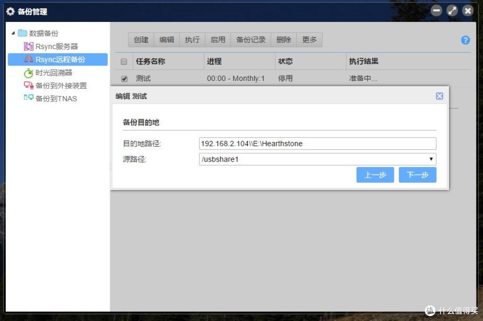The width and height of the screenshot is (483, 321).
Task: Click the 上一步 button
Action: click(375, 175)
